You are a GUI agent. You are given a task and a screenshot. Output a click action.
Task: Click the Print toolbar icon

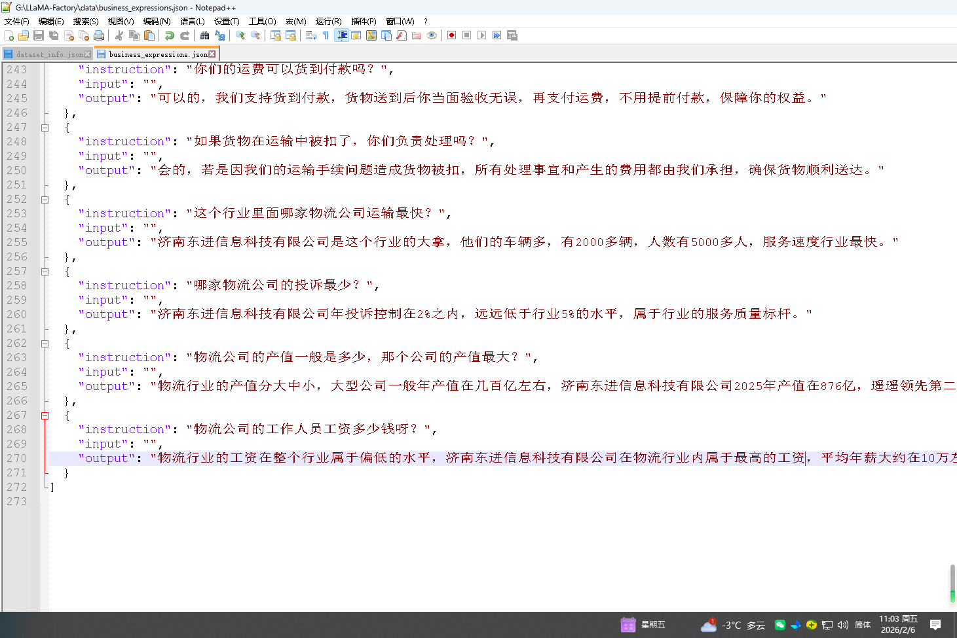99,35
